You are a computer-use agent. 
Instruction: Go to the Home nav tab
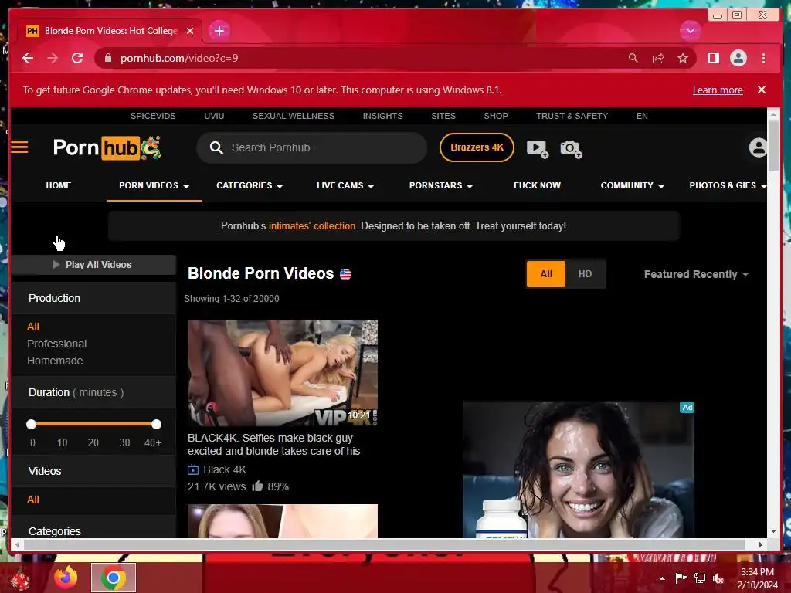[x=59, y=185]
